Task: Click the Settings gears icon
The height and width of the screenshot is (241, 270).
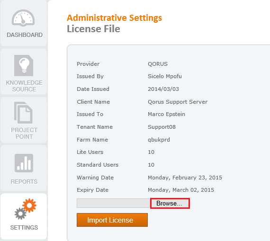Action: click(x=26, y=209)
